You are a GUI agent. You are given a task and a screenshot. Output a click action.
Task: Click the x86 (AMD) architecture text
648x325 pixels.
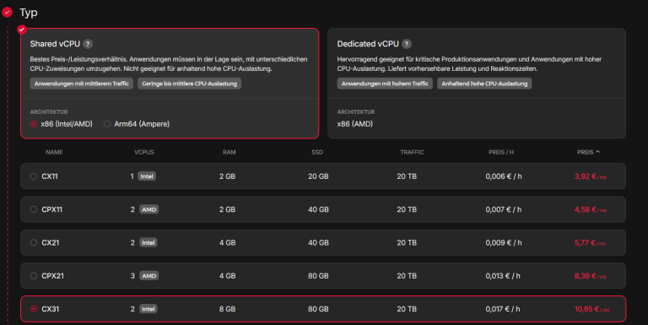(354, 123)
